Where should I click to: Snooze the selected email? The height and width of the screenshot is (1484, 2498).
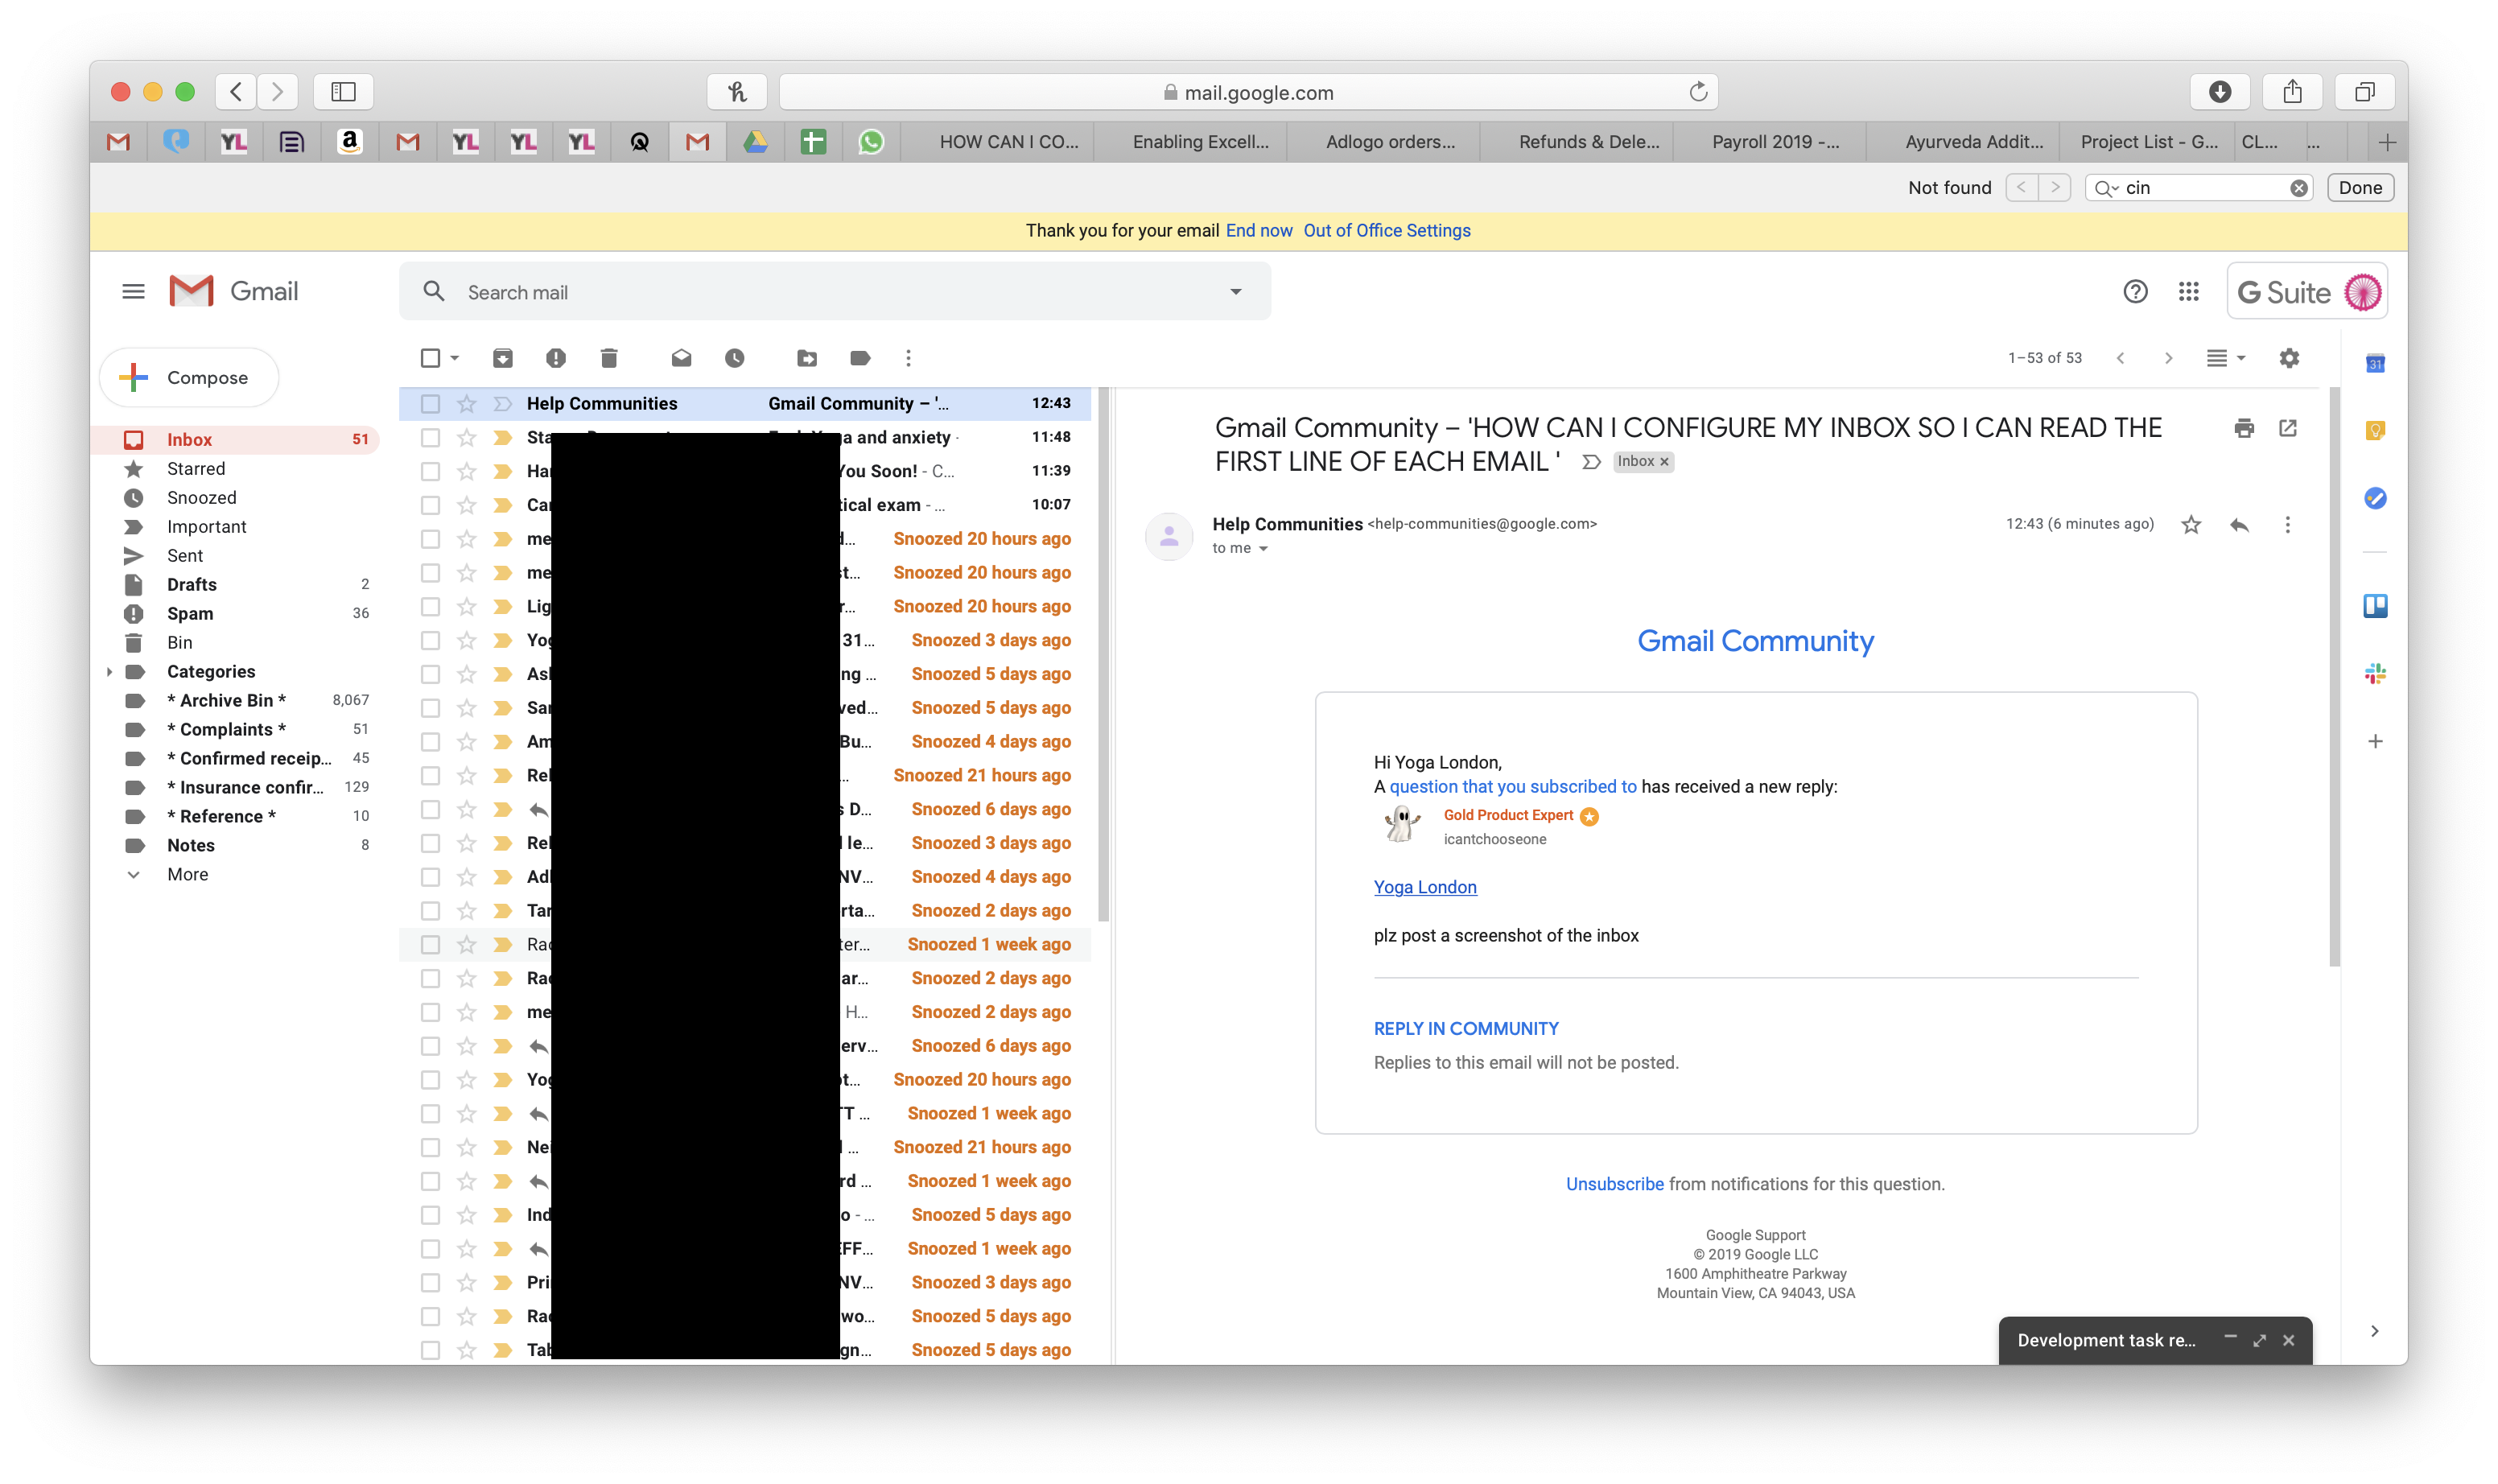[736, 357]
